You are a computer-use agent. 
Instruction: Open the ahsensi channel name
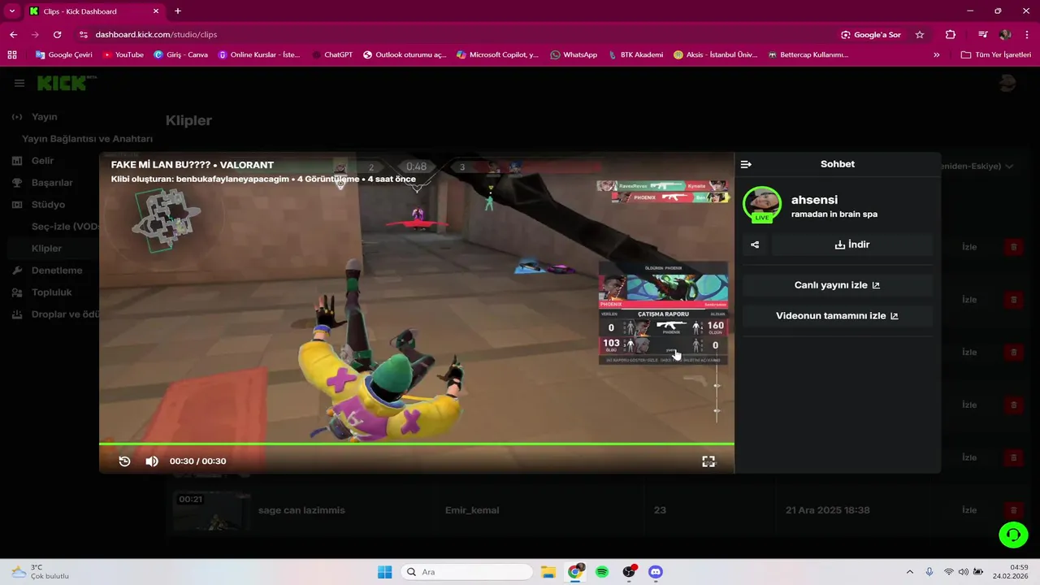point(814,200)
